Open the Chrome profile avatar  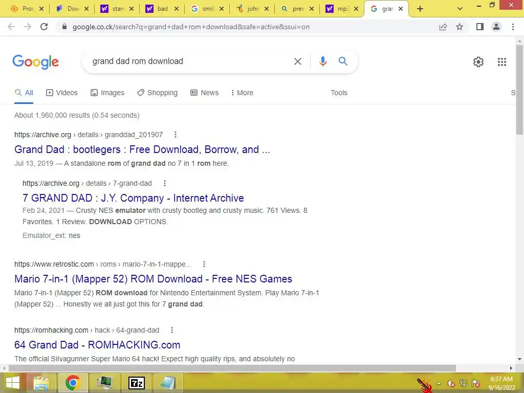click(x=496, y=27)
